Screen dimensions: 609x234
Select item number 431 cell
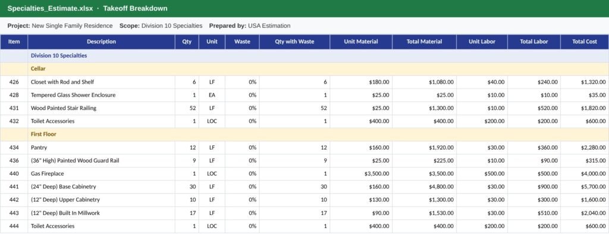(x=14, y=108)
